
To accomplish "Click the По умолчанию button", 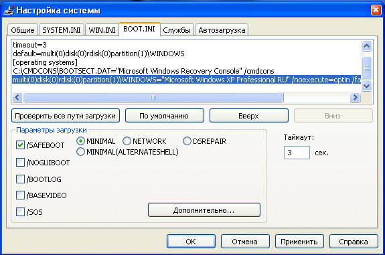I will [x=165, y=116].
